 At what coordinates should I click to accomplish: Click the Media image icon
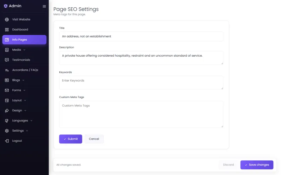pyautogui.click(x=7, y=50)
